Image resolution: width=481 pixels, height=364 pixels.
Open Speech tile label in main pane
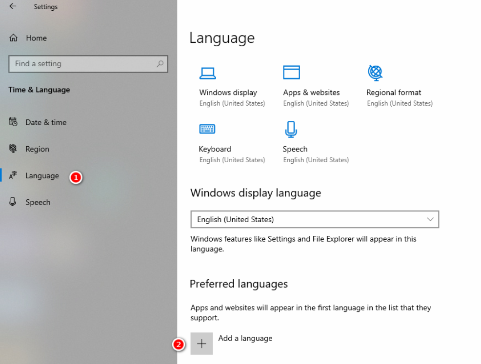tap(295, 149)
